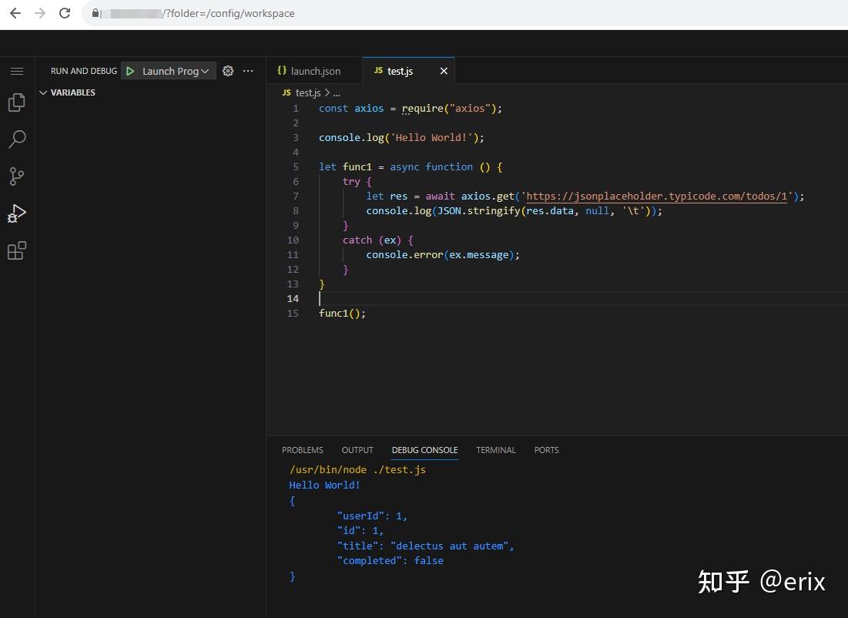
Task: Select the Run and Debug icon
Action: point(17,213)
